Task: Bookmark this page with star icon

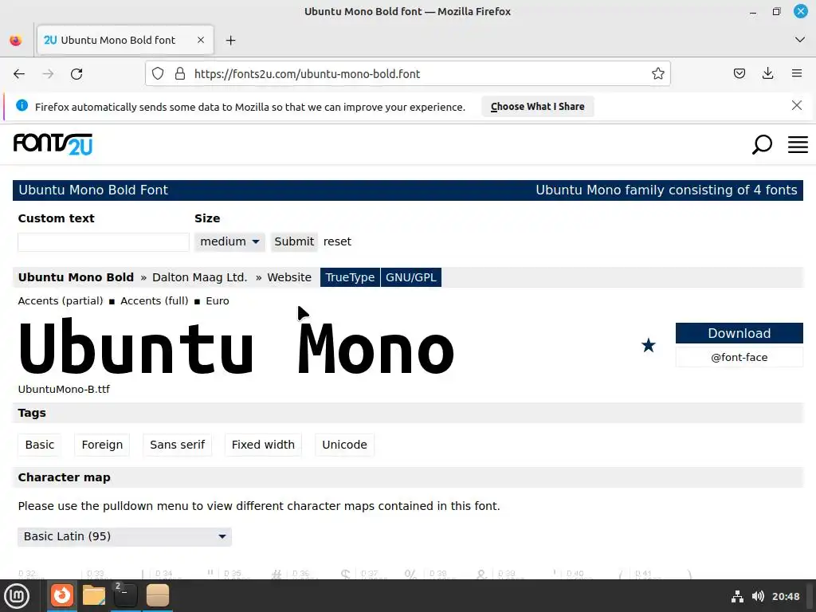Action: coord(657,74)
